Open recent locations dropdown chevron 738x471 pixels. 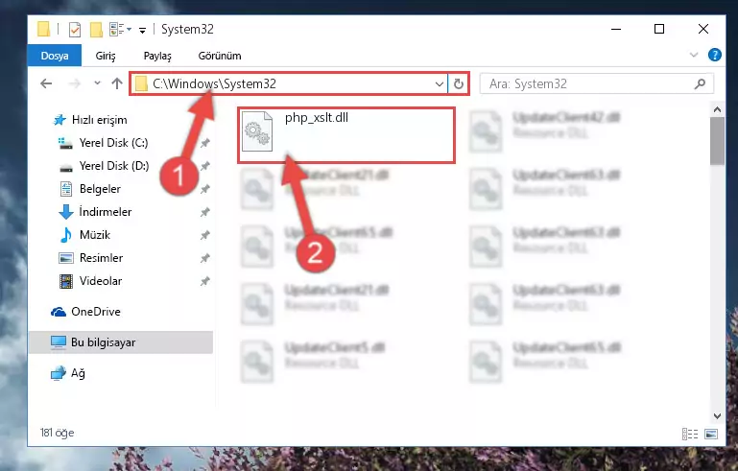[97, 83]
